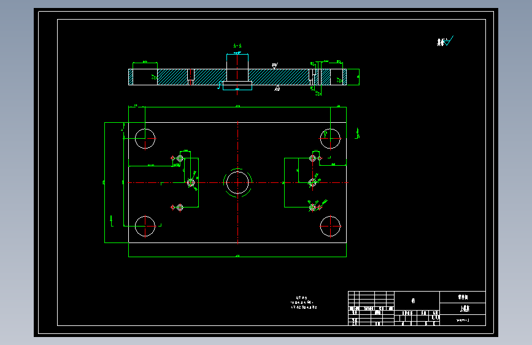Screen dimensions: 532x345
Task: Pick the upper small hole on left side
Action: [x=180, y=158]
